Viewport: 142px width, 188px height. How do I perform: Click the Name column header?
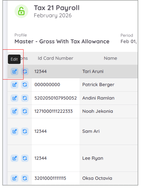tap(110, 58)
